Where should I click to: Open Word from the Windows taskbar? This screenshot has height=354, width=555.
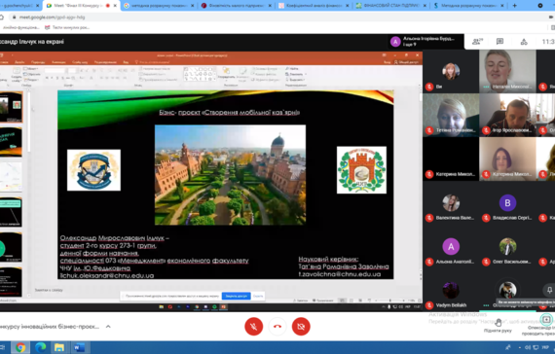click(x=79, y=347)
